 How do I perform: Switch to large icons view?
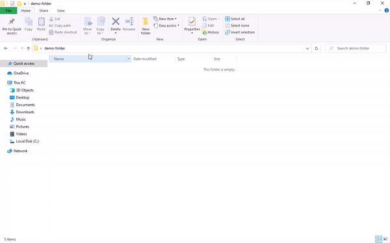coord(385,239)
